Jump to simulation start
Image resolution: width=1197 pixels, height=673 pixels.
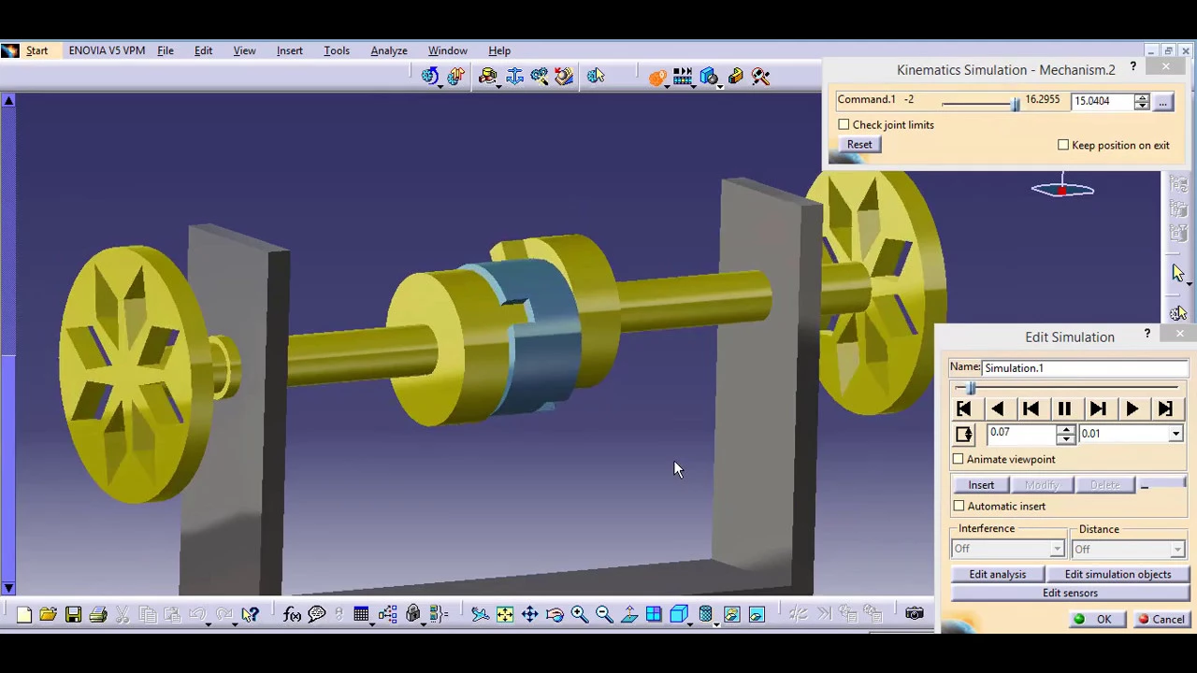coord(963,409)
